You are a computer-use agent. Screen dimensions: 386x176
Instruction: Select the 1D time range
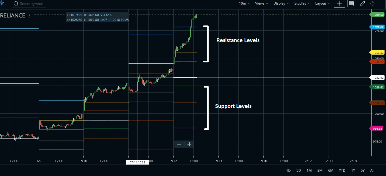(x=288, y=170)
